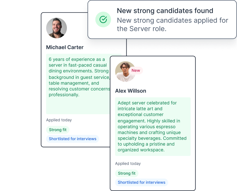The height and width of the screenshot is (191, 237).
Task: Click Michael Carter's Shortlisted for interviews tag
Action: [x=73, y=139]
